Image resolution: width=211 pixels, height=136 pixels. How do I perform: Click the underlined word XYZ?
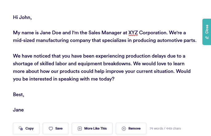point(133,33)
